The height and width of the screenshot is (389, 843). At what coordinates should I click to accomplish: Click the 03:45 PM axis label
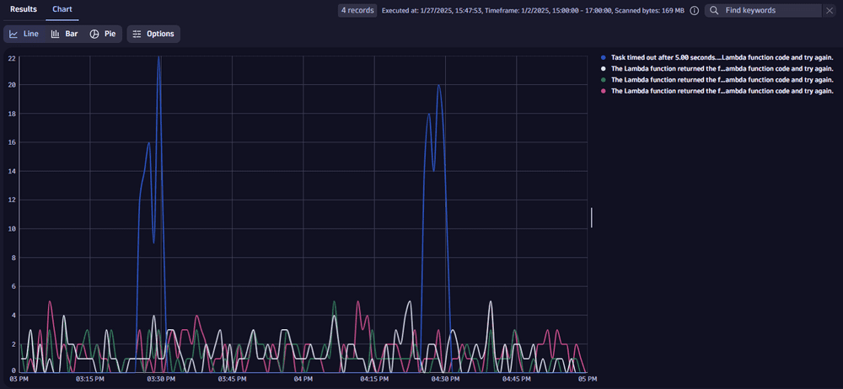[232, 380]
